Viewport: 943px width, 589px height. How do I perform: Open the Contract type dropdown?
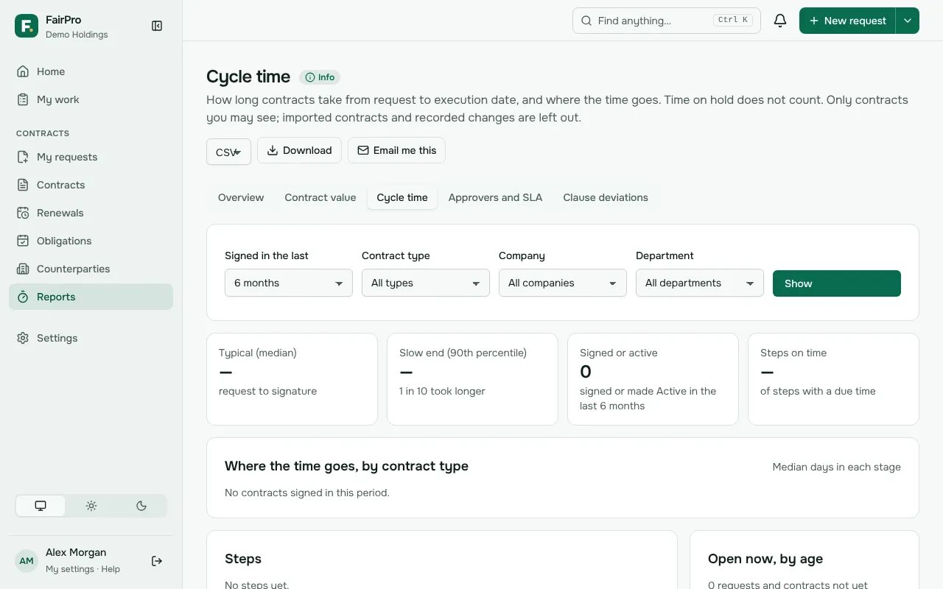pos(426,283)
